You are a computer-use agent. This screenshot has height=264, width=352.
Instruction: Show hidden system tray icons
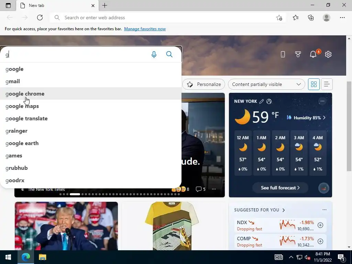(x=291, y=257)
